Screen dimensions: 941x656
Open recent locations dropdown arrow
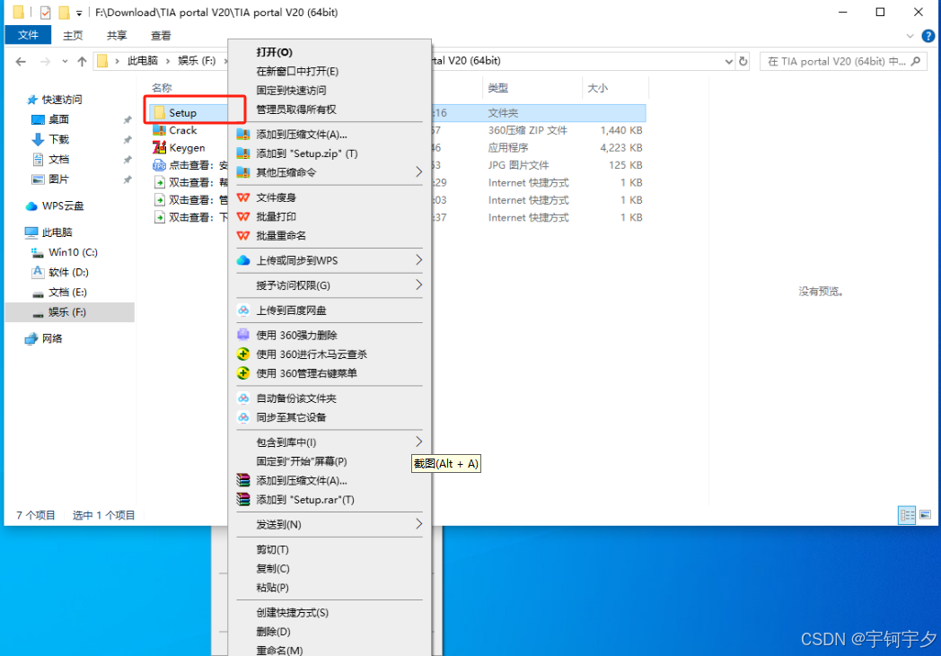coord(65,61)
